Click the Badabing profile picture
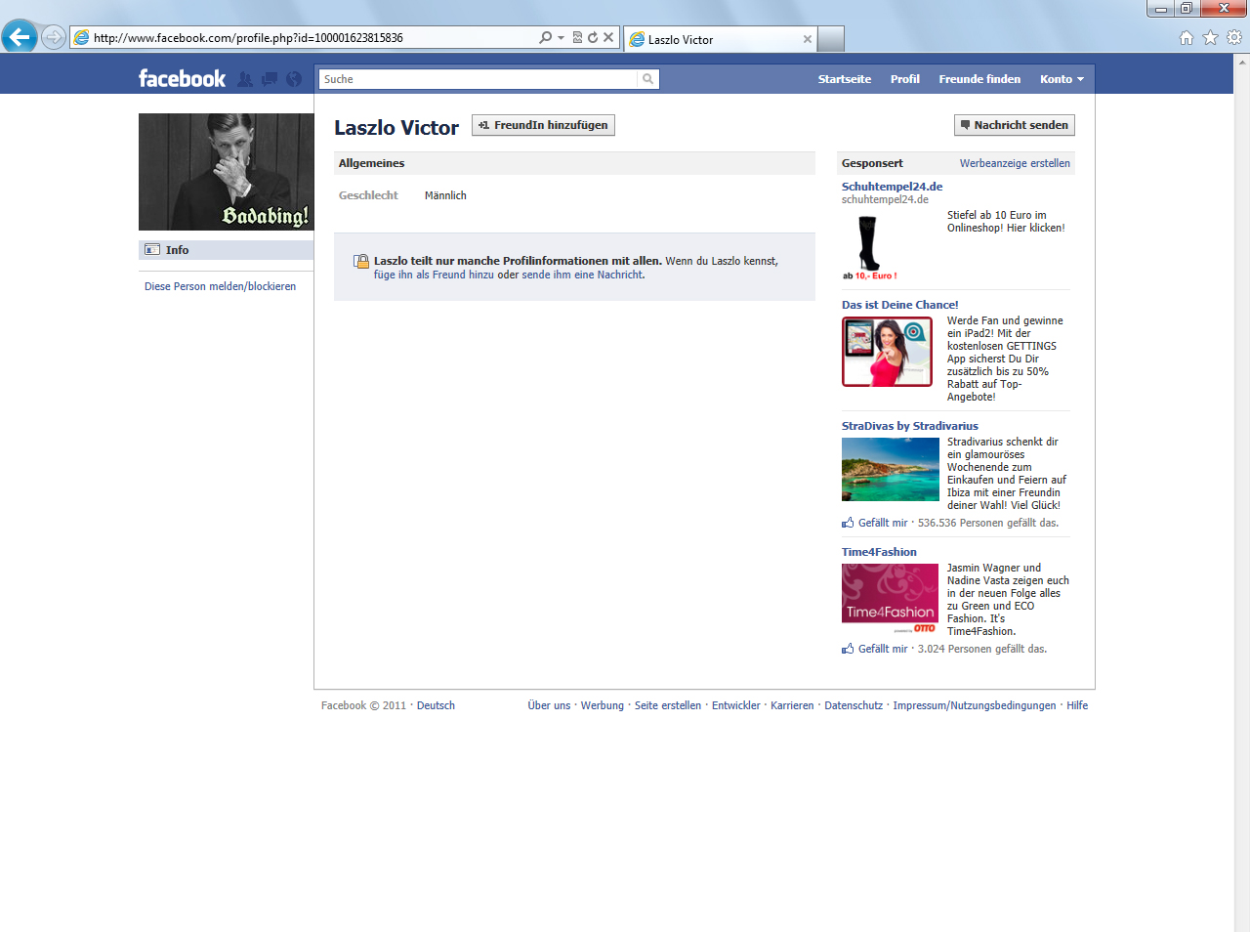The height and width of the screenshot is (932, 1250). 226,172
